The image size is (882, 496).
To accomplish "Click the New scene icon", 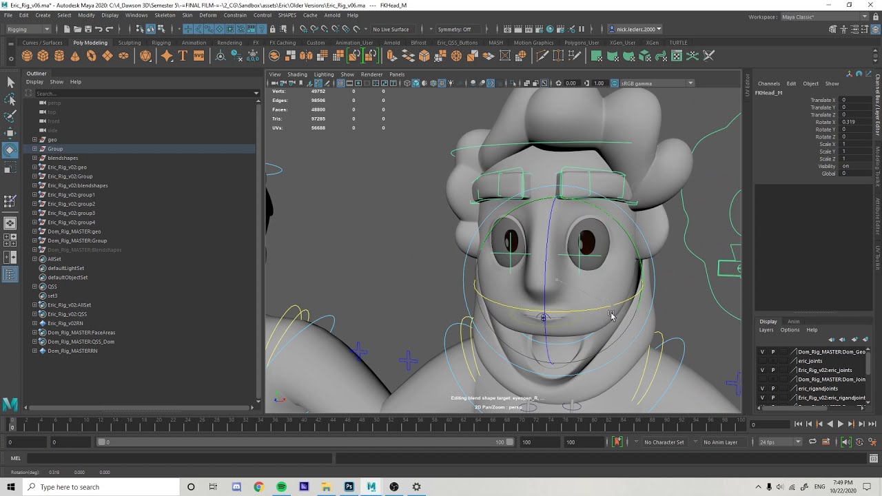I will tap(67, 29).
